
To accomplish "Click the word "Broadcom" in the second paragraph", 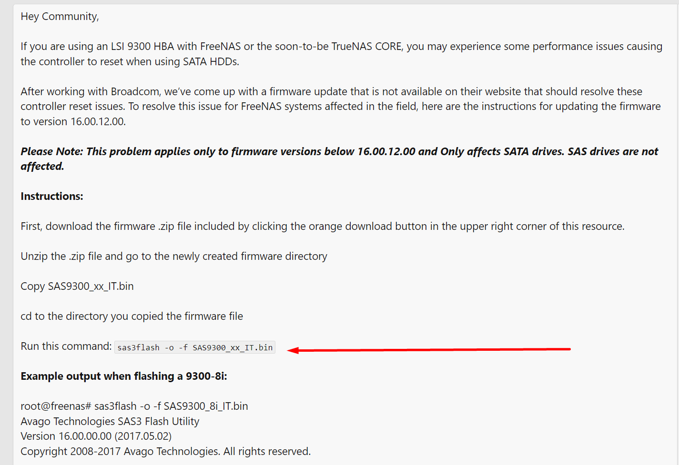I will (135, 91).
